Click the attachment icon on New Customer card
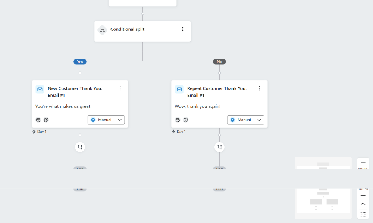Image resolution: width=373 pixels, height=223 pixels. pyautogui.click(x=46, y=120)
